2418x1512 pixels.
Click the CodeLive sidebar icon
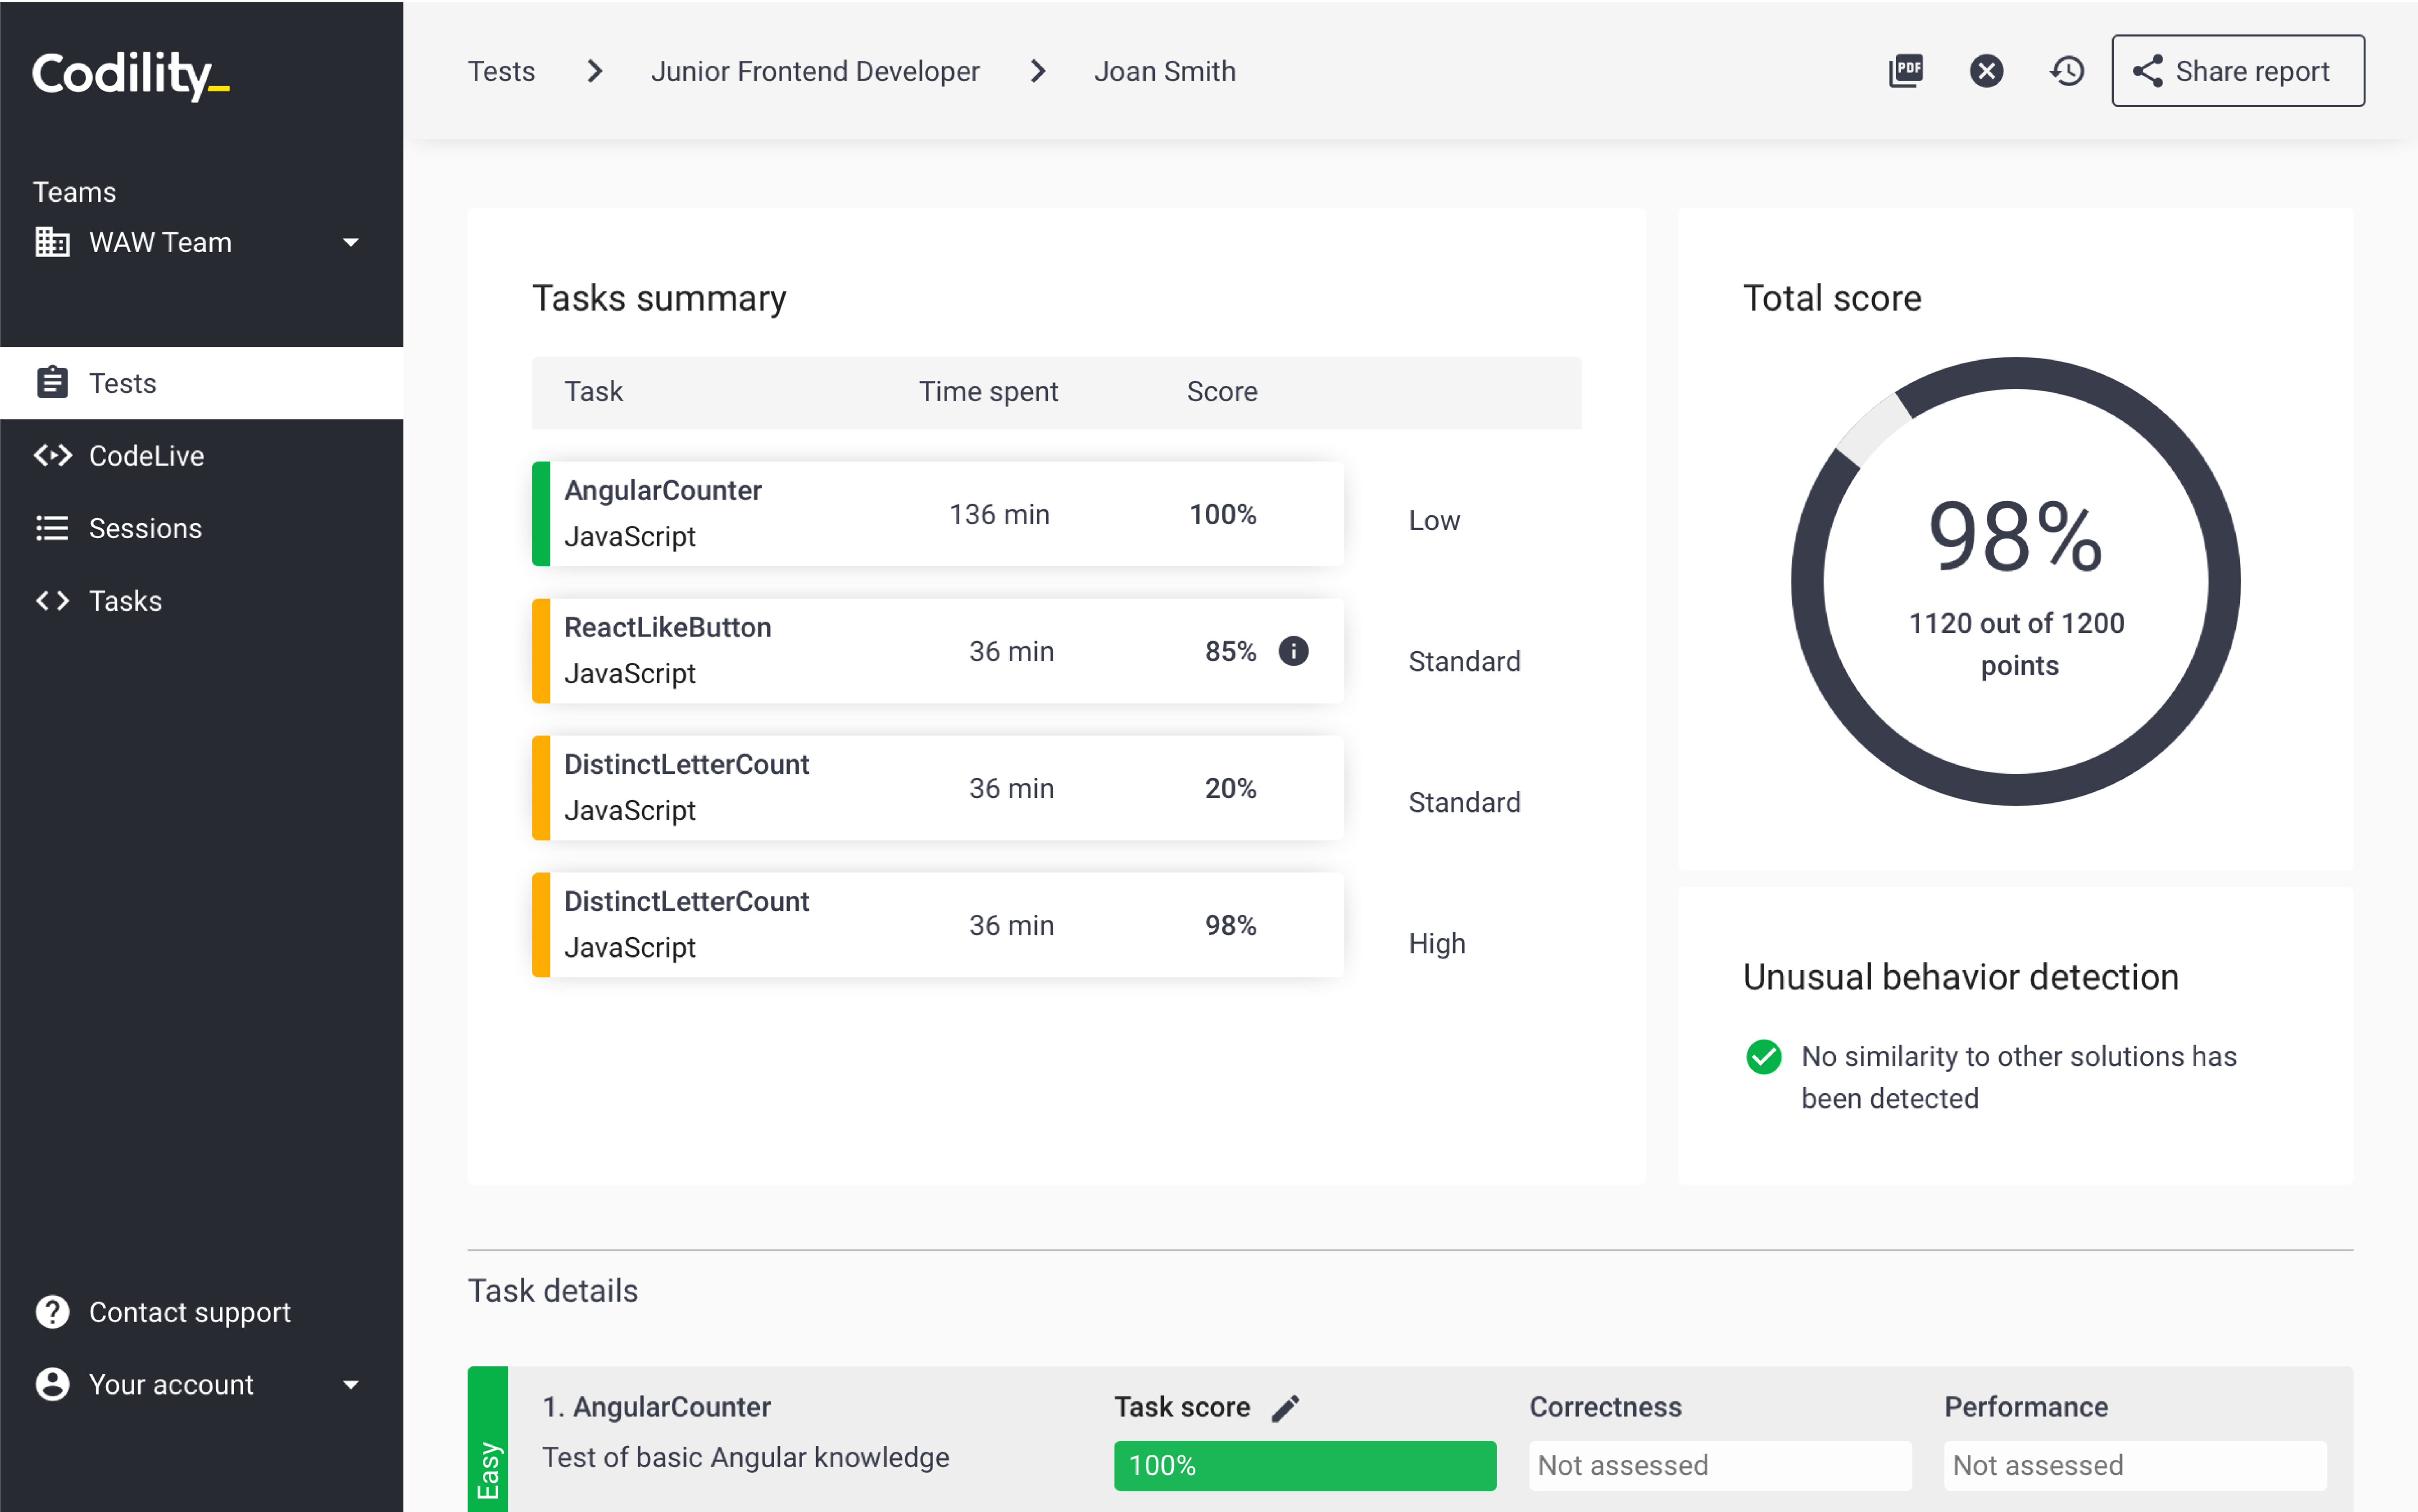pos(52,455)
